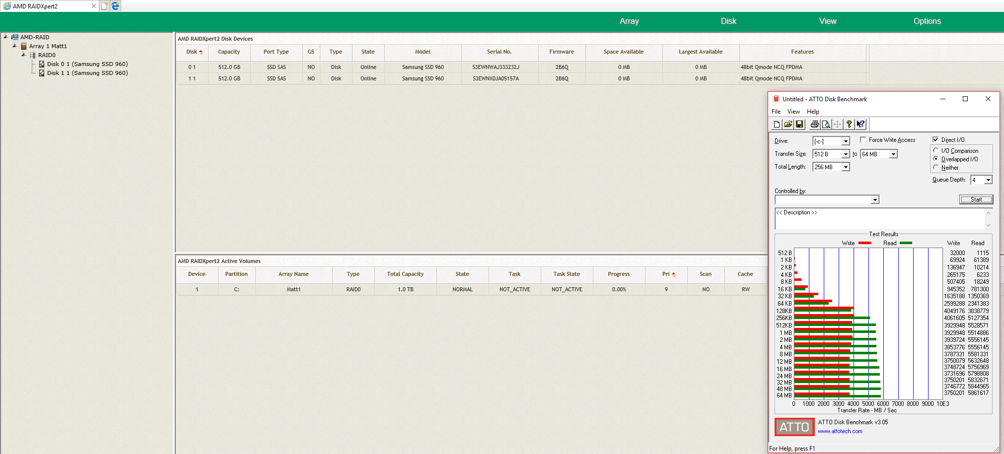This screenshot has height=454, width=1004.
Task: Open the Array menu in RAIDXpert2
Action: [629, 21]
